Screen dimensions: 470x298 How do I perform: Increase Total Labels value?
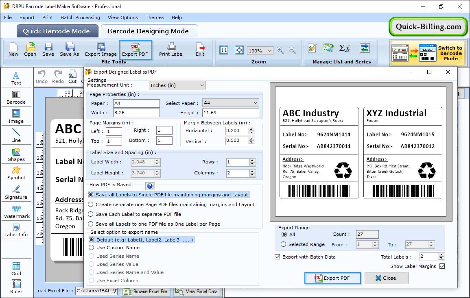coord(441,255)
